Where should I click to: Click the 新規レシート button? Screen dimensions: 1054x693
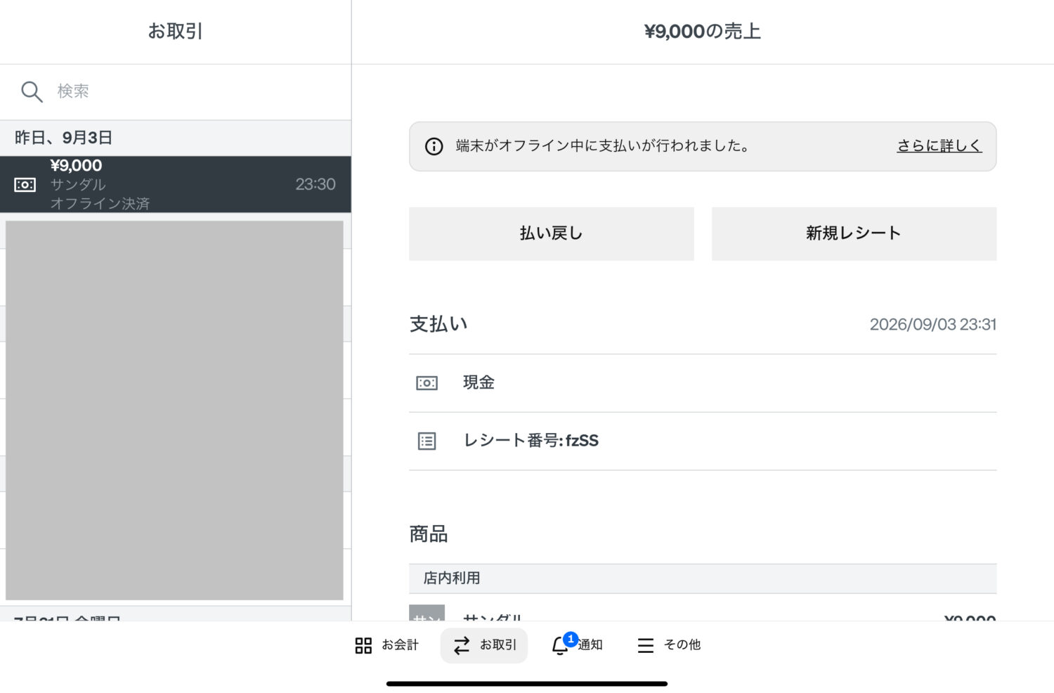click(854, 233)
